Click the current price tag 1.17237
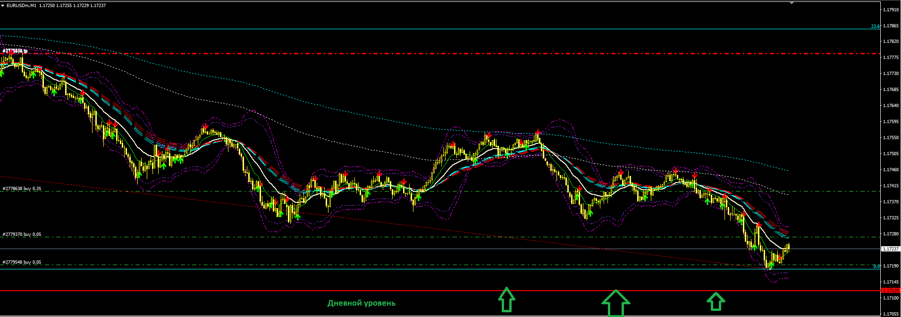The image size is (901, 317). pos(891,249)
